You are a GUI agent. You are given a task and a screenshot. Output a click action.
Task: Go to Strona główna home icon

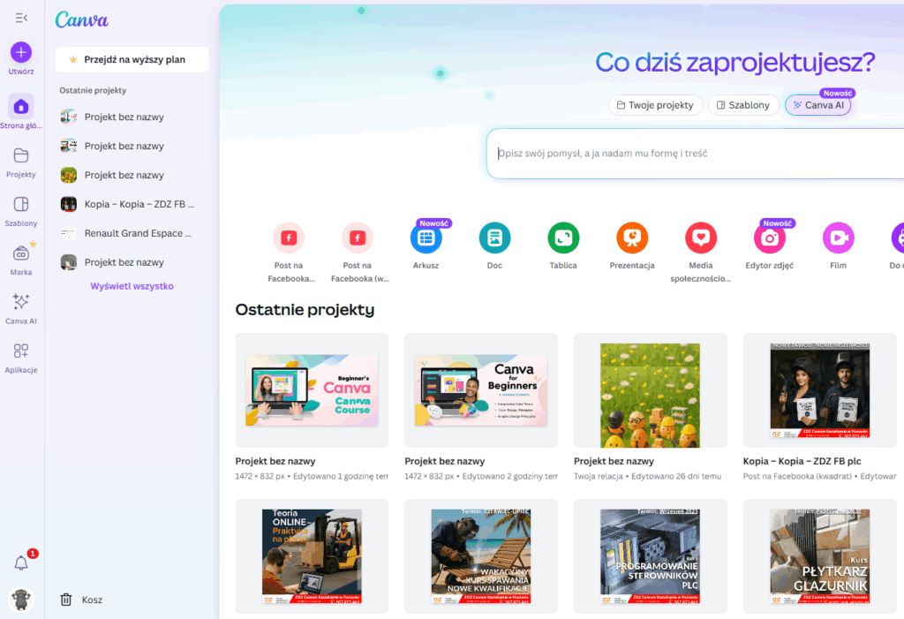click(21, 107)
